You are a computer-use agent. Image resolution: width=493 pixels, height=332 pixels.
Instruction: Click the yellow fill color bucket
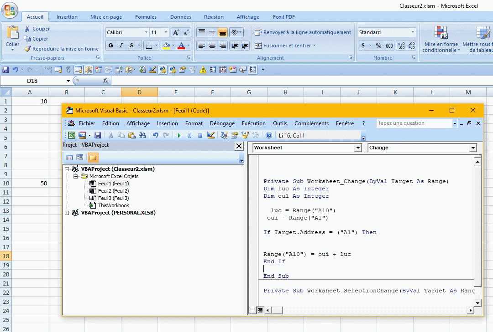tap(167, 46)
